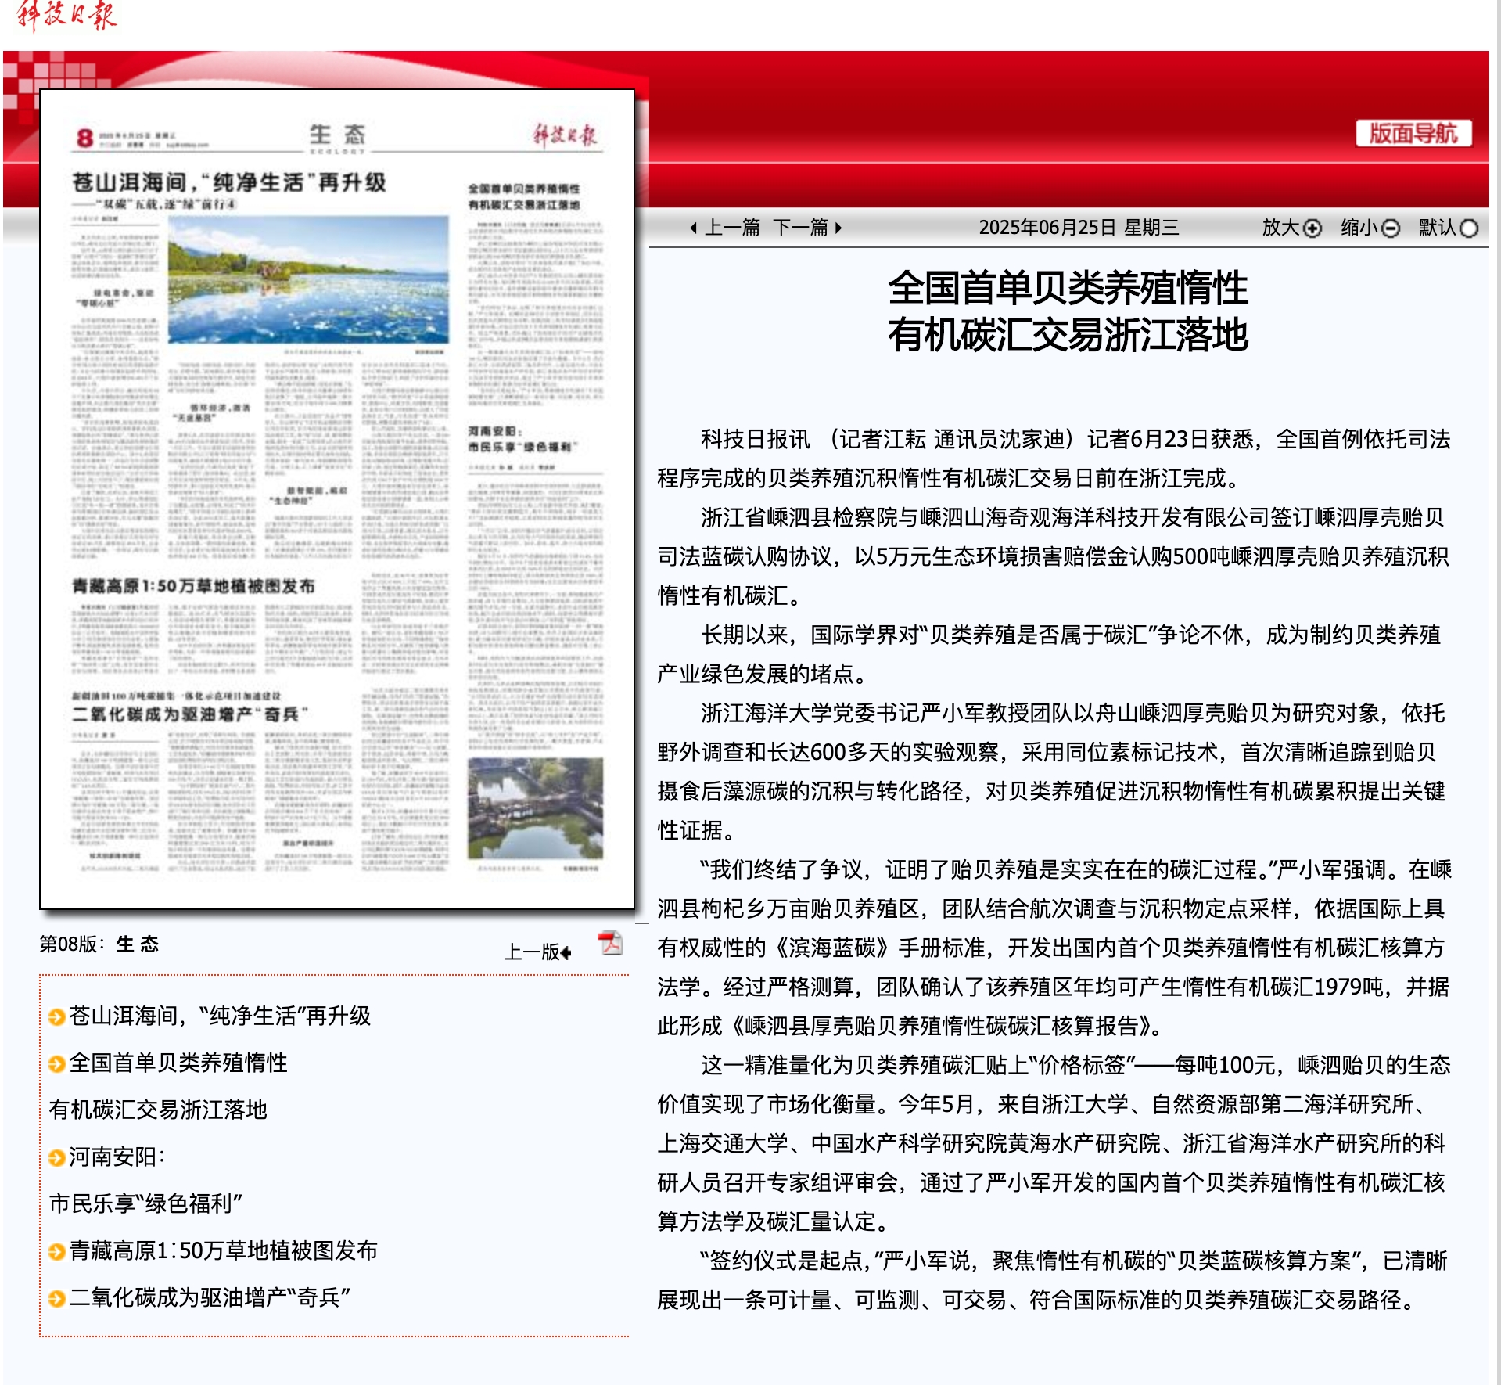1501x1385 pixels.
Task: Open article 青藏高原1:50万草地植被图发布 in list
Action: point(224,1250)
